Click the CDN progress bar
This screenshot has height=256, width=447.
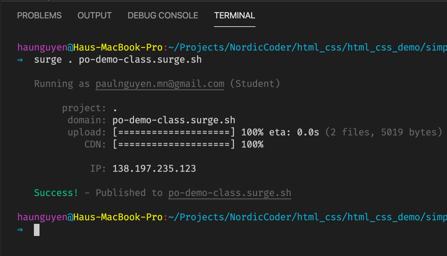coord(174,144)
